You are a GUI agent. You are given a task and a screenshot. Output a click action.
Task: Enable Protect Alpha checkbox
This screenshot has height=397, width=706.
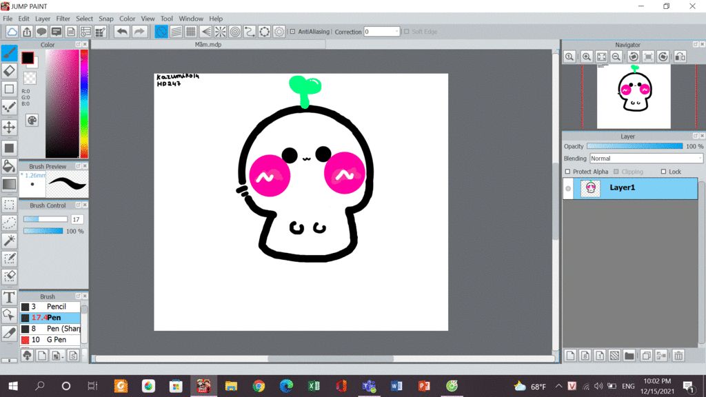click(568, 172)
